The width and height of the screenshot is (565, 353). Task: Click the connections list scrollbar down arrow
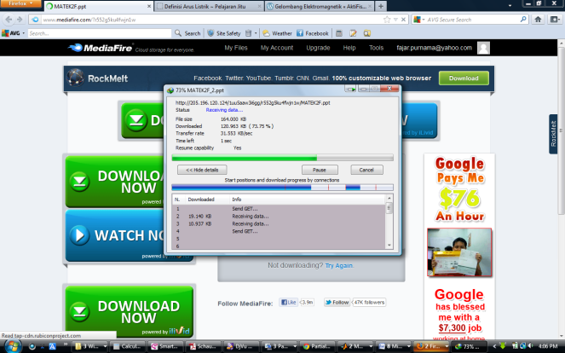coord(389,246)
